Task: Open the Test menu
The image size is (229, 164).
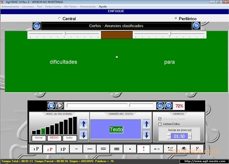Action: tap(40, 7)
